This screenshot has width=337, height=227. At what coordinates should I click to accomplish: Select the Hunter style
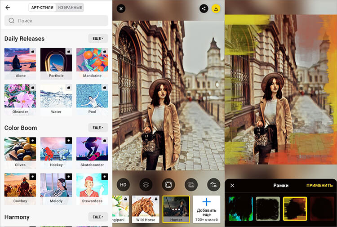tap(176, 209)
